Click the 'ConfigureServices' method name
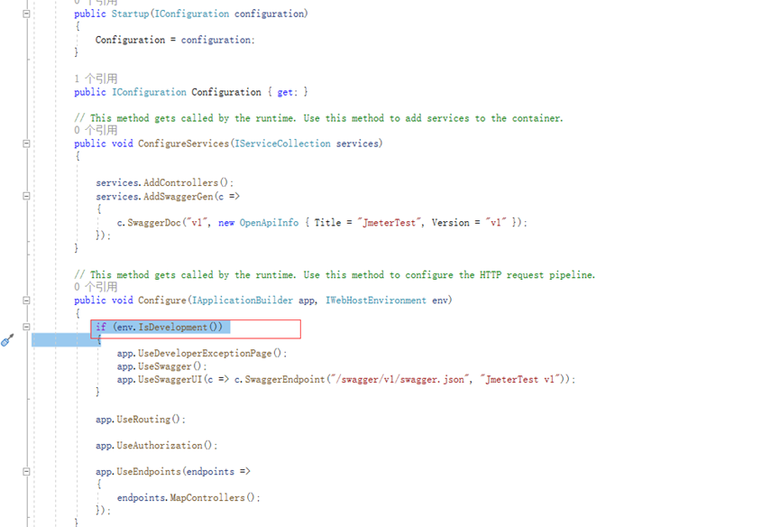Image resolution: width=780 pixels, height=527 pixels. point(183,143)
